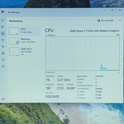Image resolution: width=124 pixels, height=124 pixels.
Task: Open the Details list icon
Action: pos(3,60)
